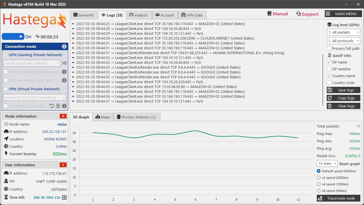Screen dimensions: 364x205
Task: Click the node name hexagon icon
Action: (x=7, y=124)
